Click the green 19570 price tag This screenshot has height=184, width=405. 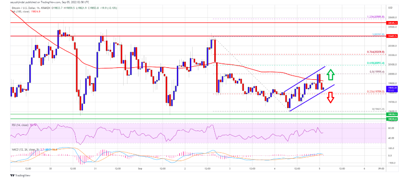pyautogui.click(x=392, y=114)
